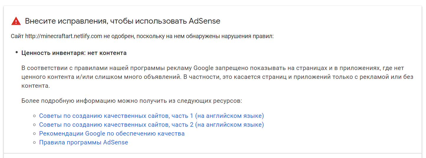Open the AdSense program policies link

tap(83, 142)
